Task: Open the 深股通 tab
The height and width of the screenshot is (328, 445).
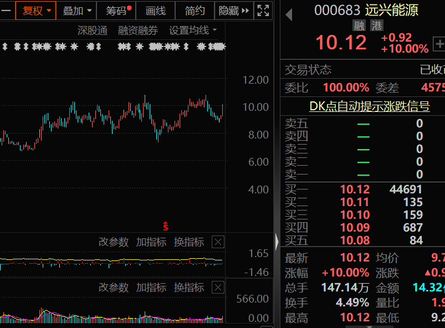Action: point(93,30)
